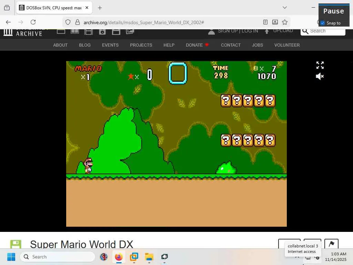Bookmark this page with the star
Image resolution: width=353 pixels, height=265 pixels.
(284, 22)
